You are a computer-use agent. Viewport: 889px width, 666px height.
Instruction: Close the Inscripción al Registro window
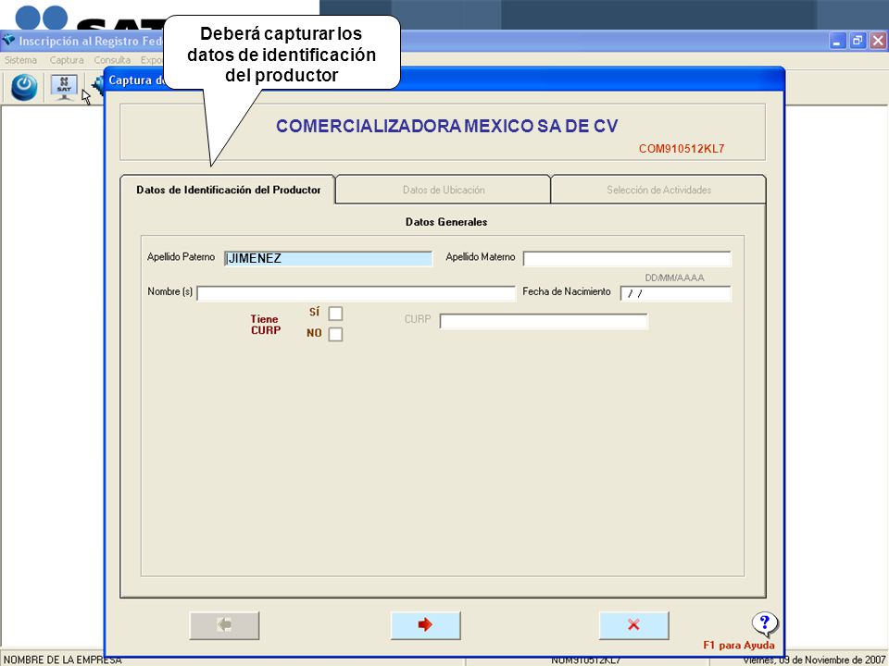(878, 41)
